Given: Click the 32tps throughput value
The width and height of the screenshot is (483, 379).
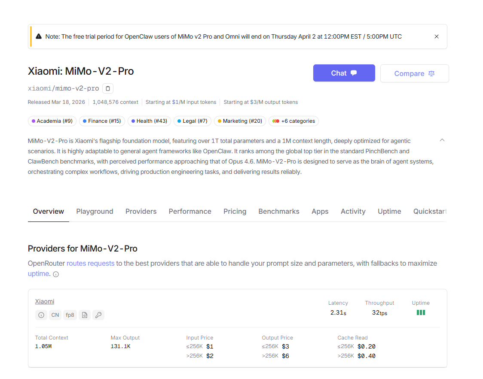Looking at the screenshot, I should [379, 312].
